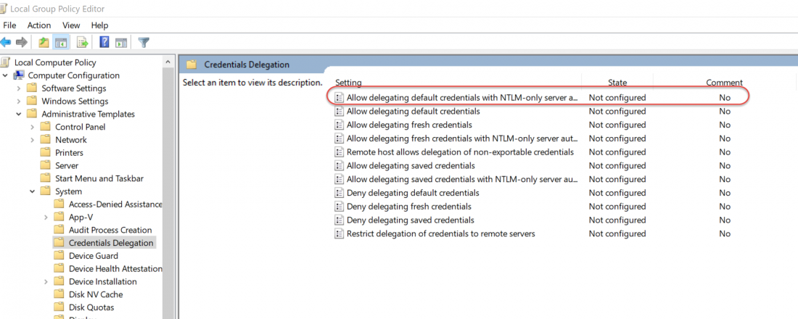Screen dimensions: 798x319
Task: Click the No comment for Remote host allows delegation
Action: pos(725,152)
